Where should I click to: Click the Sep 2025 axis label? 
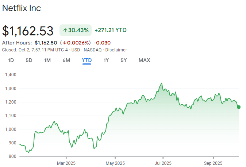pos(213,163)
